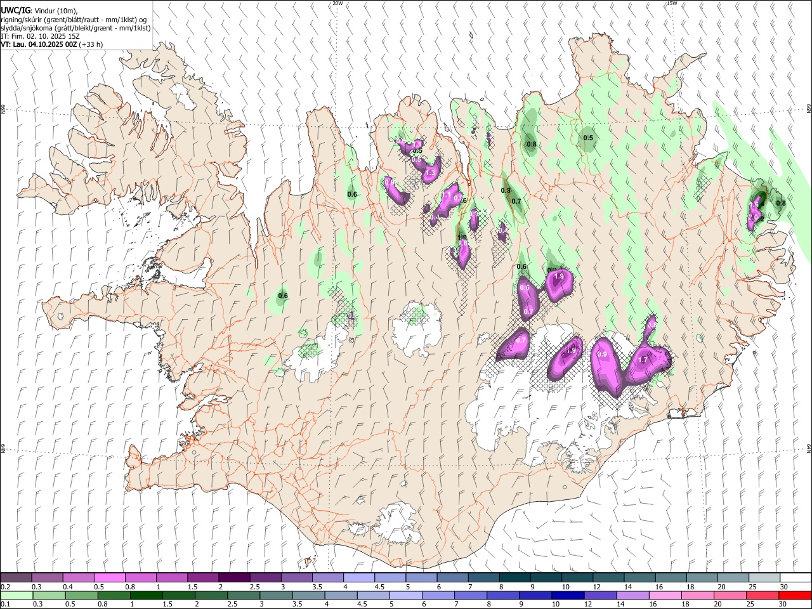Select light pink lower swatch between 16 and 18
Viewport: 812px width, 609px height.
click(x=665, y=595)
